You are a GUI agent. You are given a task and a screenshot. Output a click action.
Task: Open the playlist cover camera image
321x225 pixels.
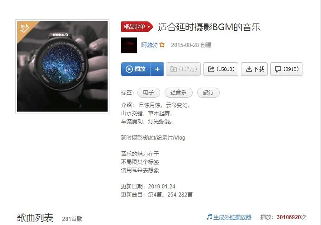[x=62, y=66]
